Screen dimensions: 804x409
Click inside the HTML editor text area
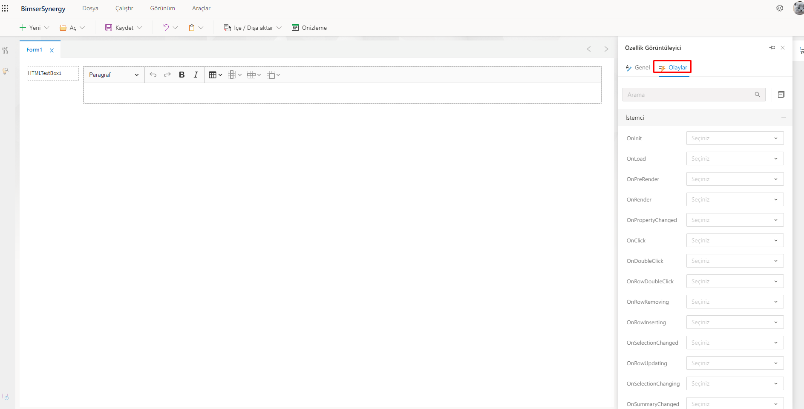[x=343, y=93]
